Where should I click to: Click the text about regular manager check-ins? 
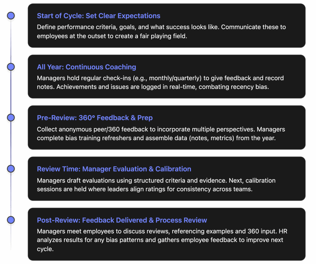pyautogui.click(x=160, y=82)
